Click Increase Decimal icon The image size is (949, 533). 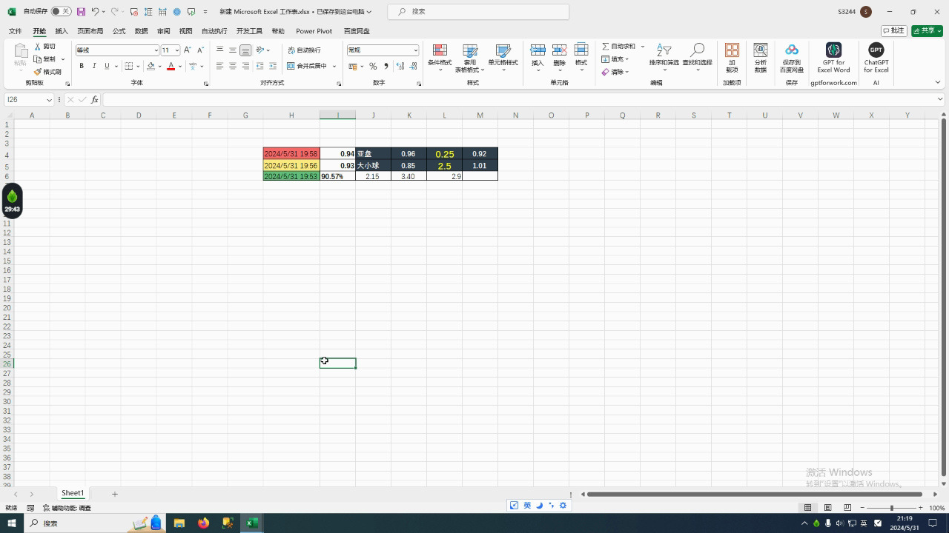pyautogui.click(x=400, y=66)
